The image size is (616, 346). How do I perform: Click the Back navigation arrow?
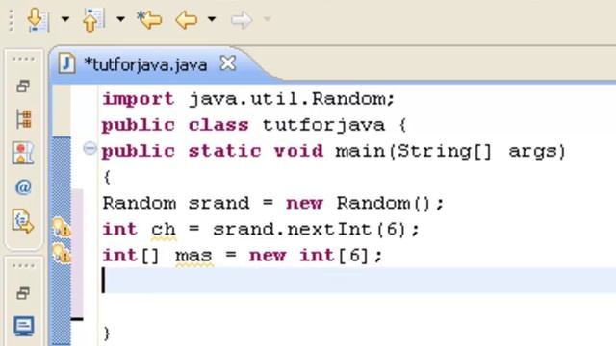click(x=186, y=19)
